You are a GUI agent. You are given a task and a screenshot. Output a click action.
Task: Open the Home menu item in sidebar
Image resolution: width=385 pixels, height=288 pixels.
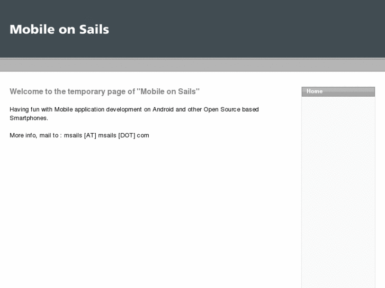click(x=315, y=91)
